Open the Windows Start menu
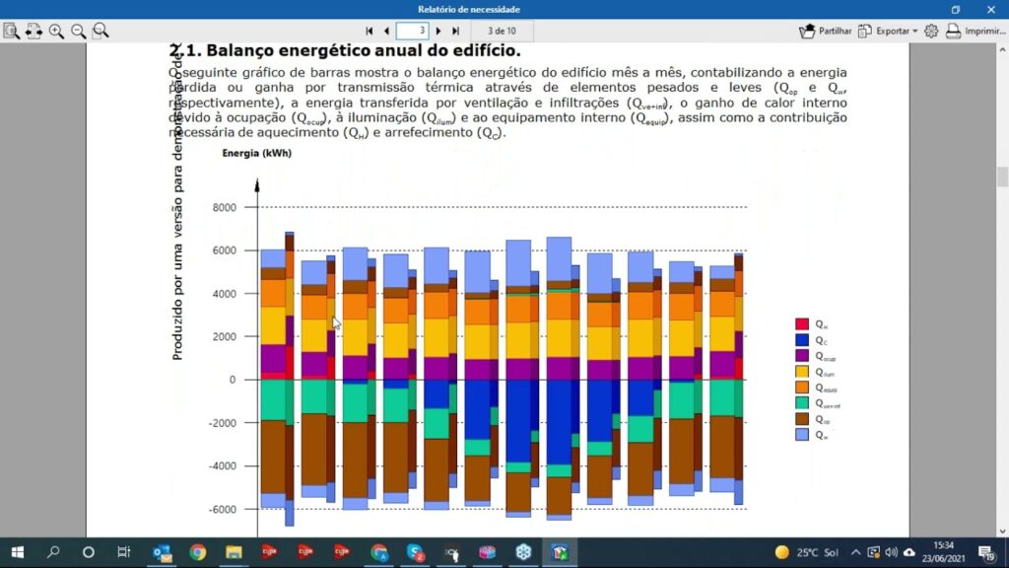 click(18, 552)
